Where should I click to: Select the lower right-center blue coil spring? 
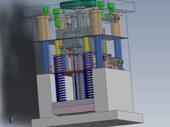click(x=89, y=84)
